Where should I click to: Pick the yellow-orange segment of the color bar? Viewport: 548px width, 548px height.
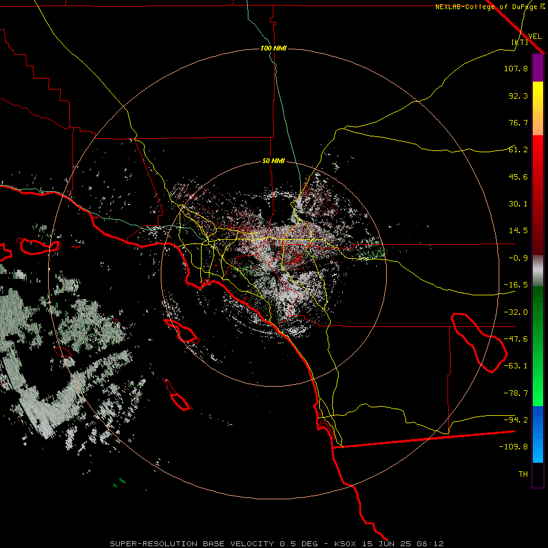point(538,108)
